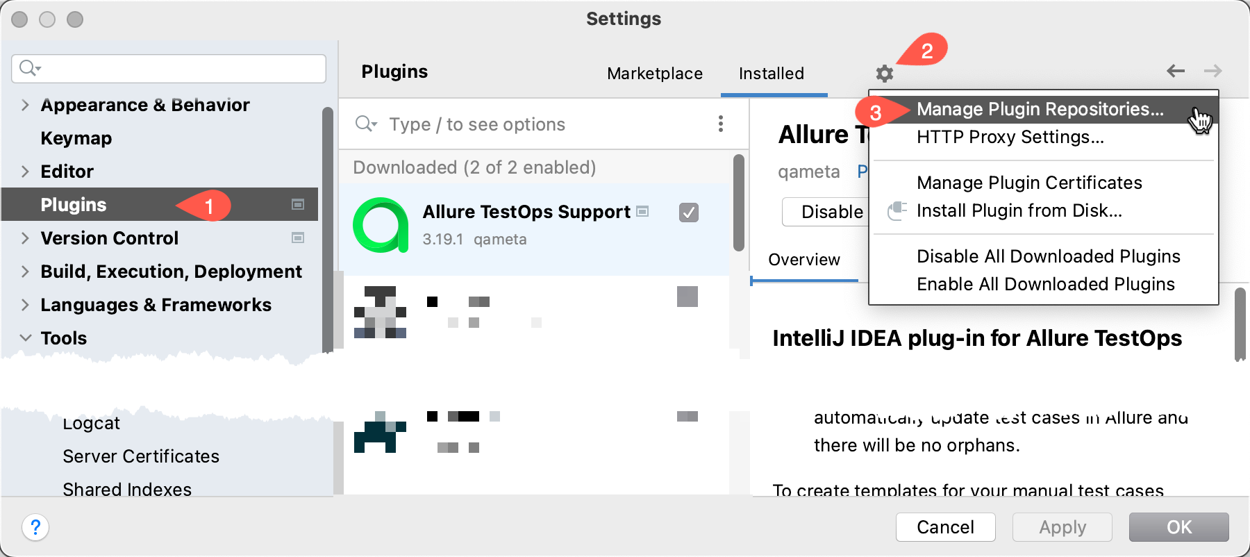Image resolution: width=1250 pixels, height=557 pixels.
Task: Click the small icon beside Allure TestOps Support title
Action: click(642, 212)
